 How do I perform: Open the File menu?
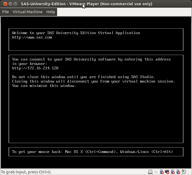(6, 12)
